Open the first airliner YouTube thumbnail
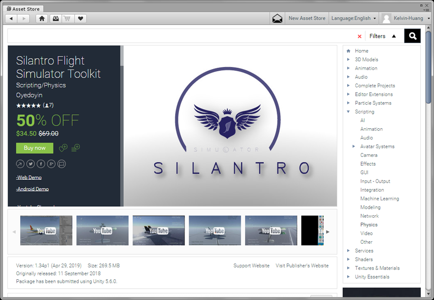This screenshot has width=434, height=300. point(46,230)
